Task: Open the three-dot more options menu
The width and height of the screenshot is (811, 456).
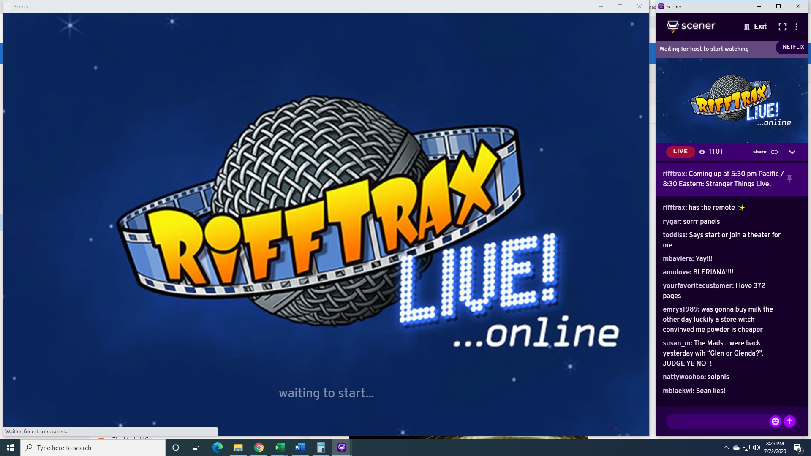Action: click(796, 27)
